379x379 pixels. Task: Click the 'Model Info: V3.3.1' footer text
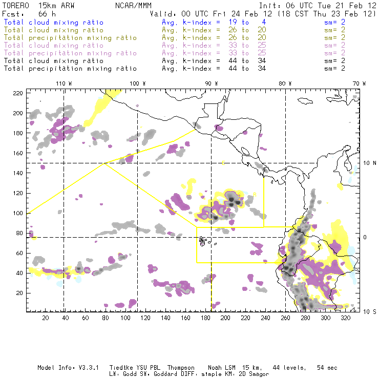pyautogui.click(x=68, y=368)
